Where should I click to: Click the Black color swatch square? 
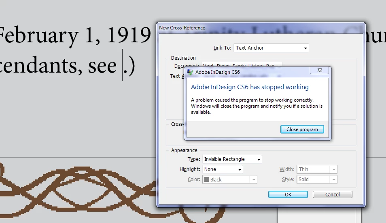(x=207, y=179)
